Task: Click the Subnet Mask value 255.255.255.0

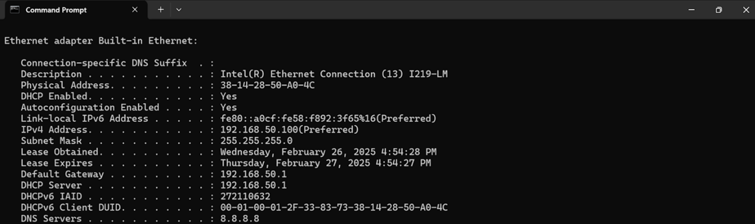Action: 256,141
